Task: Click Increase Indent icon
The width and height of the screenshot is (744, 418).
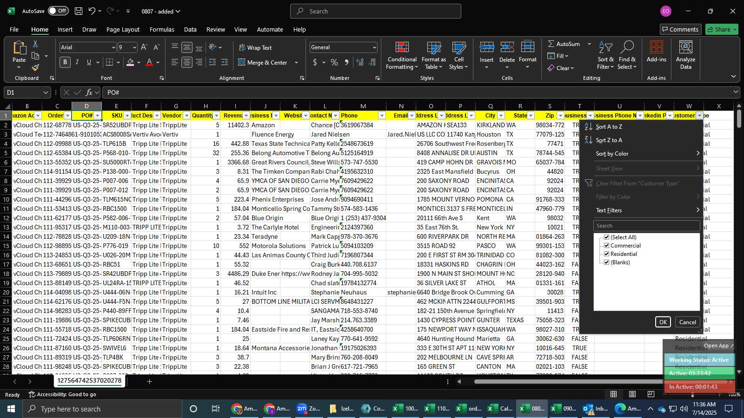Action: pyautogui.click(x=225, y=62)
